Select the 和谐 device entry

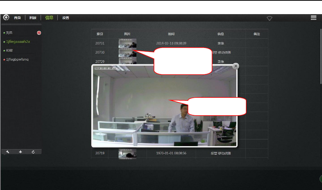[x=9, y=51]
